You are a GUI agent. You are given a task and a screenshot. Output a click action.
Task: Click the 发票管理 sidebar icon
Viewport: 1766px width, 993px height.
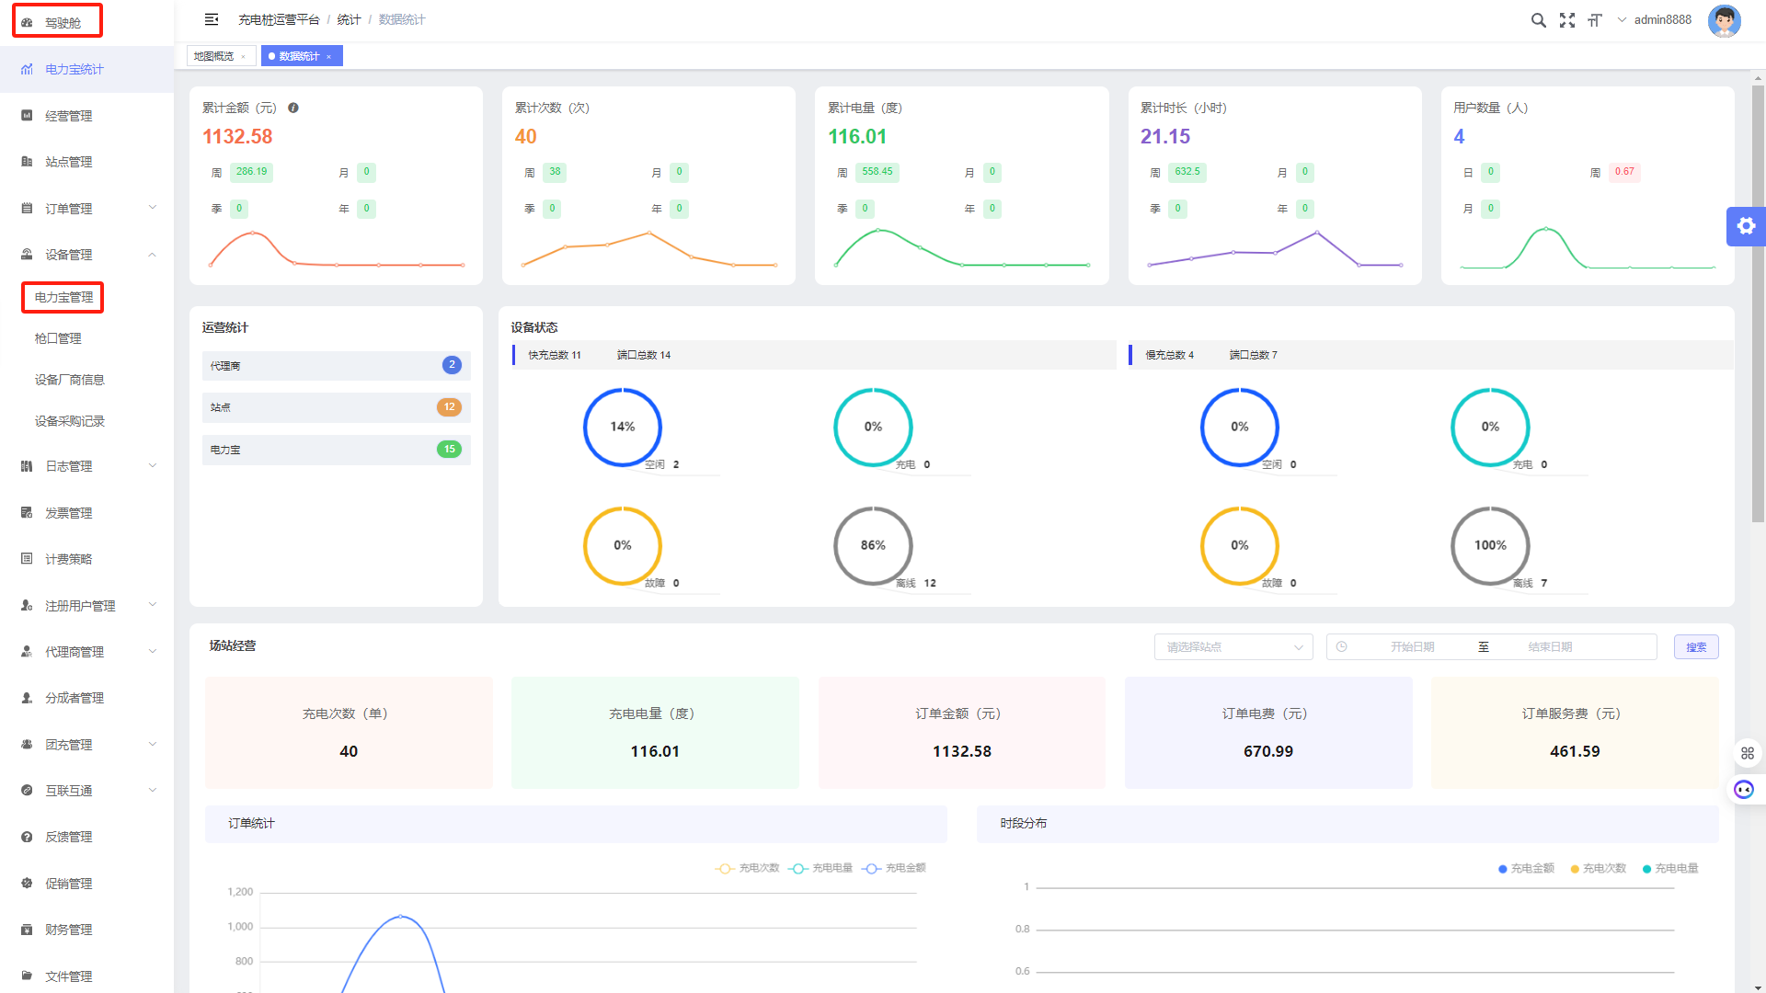coord(27,513)
